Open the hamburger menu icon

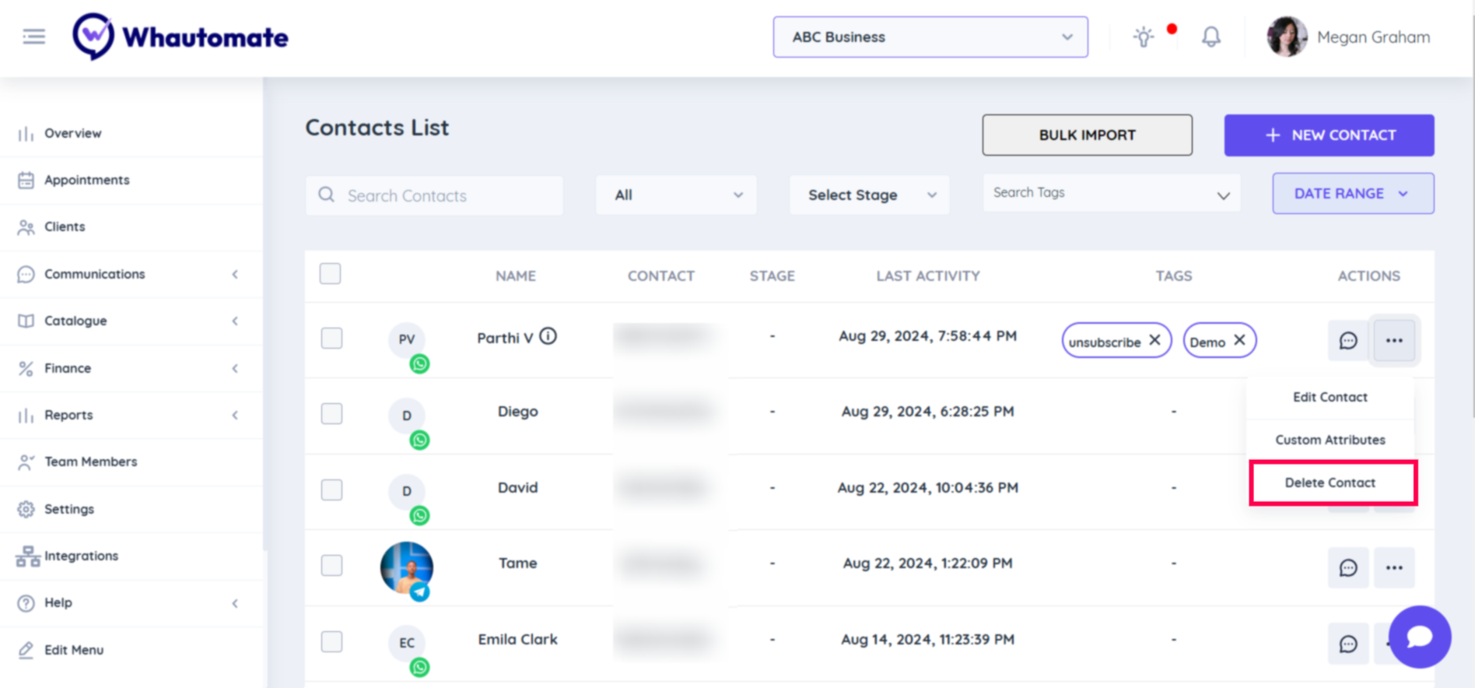(x=33, y=37)
